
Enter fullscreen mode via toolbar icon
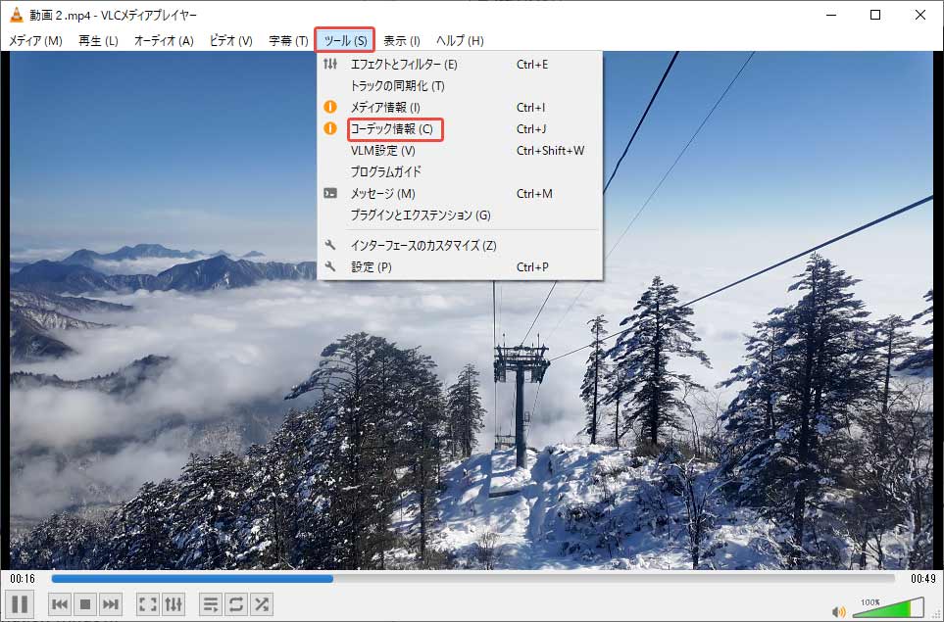click(x=149, y=604)
